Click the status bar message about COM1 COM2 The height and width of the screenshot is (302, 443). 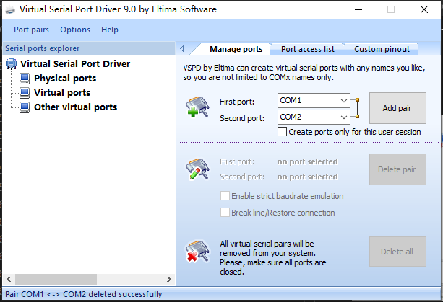[84, 294]
